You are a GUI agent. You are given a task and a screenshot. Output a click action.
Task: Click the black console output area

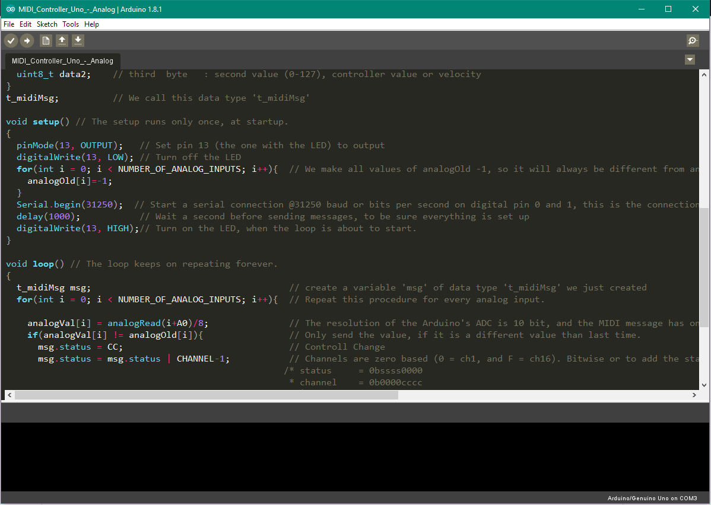[355, 456]
